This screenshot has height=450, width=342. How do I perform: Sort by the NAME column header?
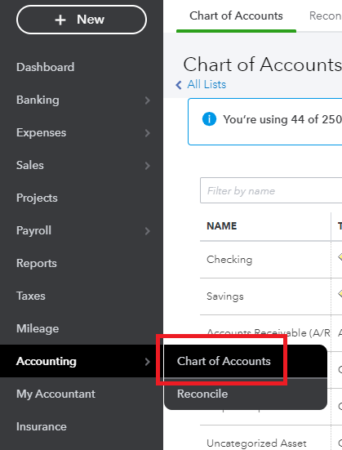coord(221,226)
